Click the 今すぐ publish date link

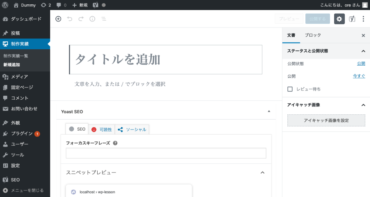coord(359,76)
